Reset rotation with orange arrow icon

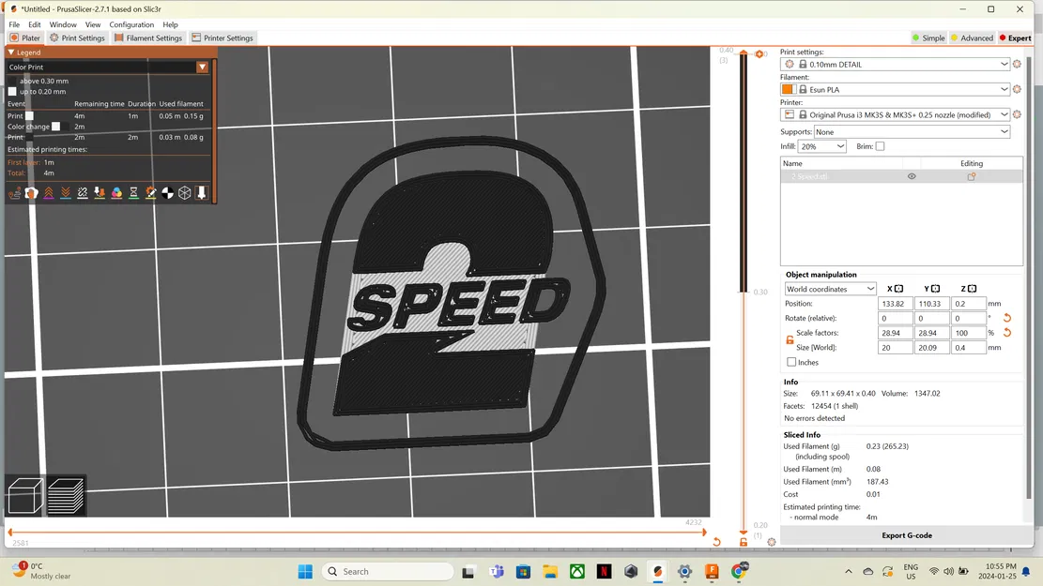click(x=1007, y=318)
